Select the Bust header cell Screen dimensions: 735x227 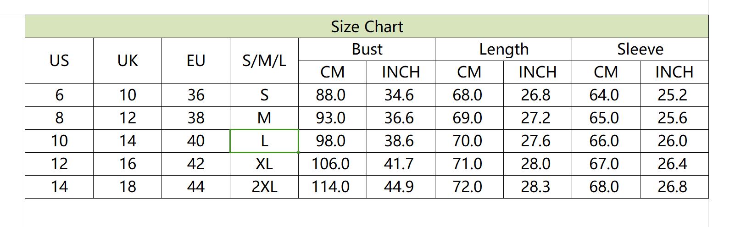pos(367,49)
